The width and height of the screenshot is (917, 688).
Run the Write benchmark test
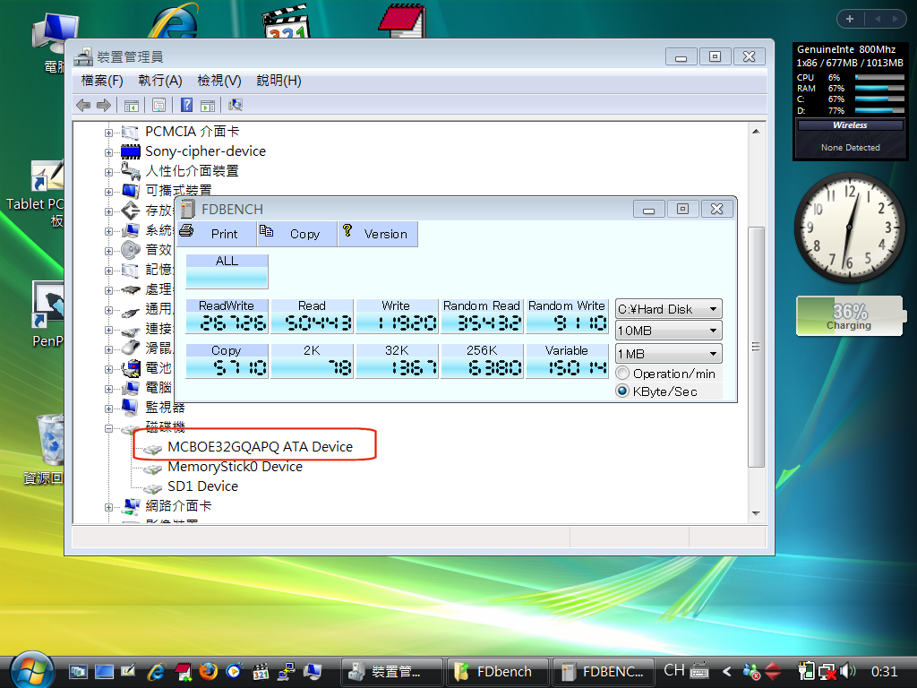coord(397,316)
